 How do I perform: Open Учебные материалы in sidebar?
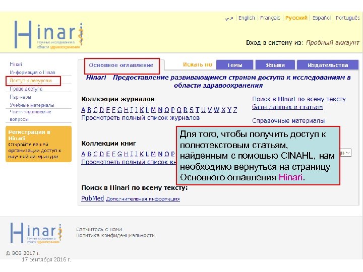32,105
